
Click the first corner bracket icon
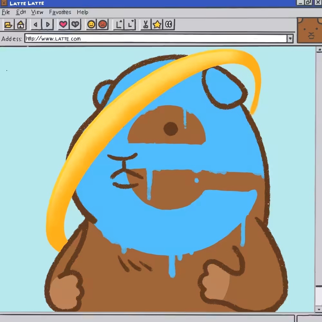[x=119, y=25]
